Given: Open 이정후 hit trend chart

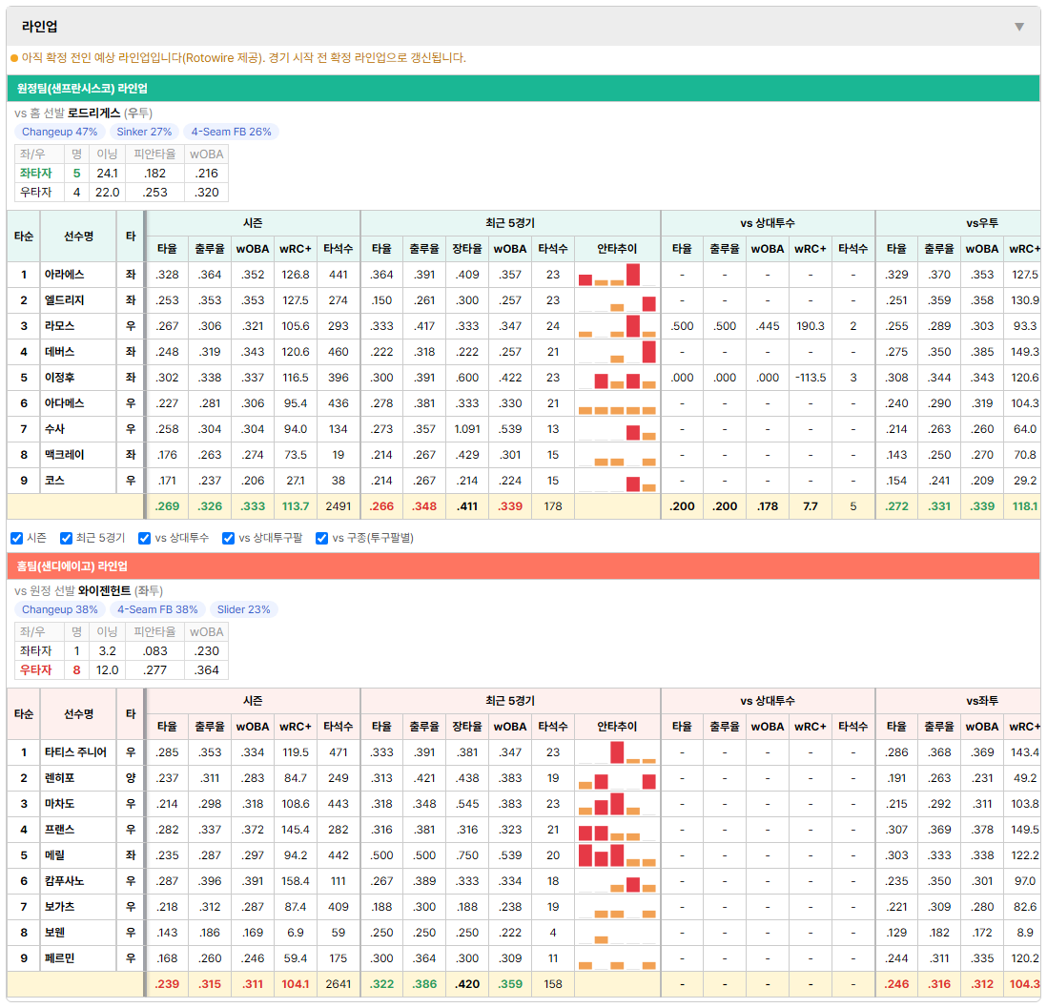Looking at the screenshot, I should [617, 378].
